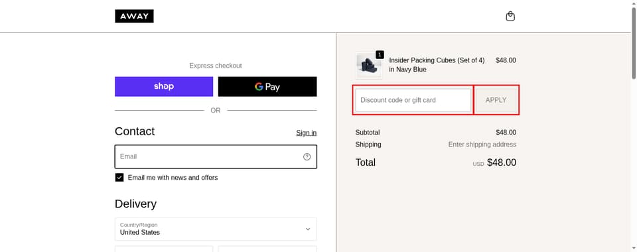The height and width of the screenshot is (252, 637).
Task: Click the USD $48.00 total amount
Action: point(494,162)
